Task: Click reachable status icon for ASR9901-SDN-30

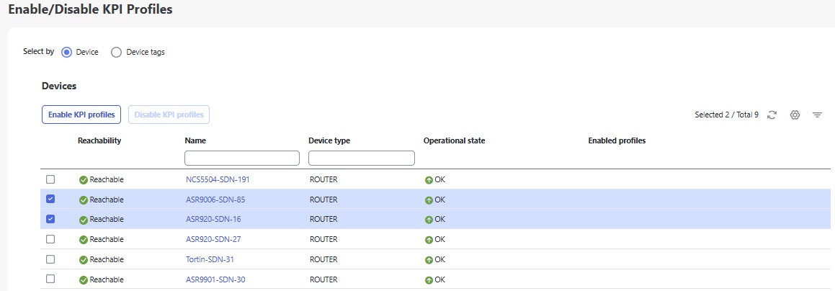Action: (x=83, y=279)
